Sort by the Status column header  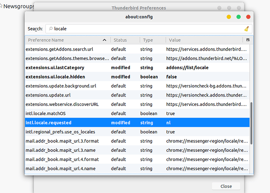(125, 40)
